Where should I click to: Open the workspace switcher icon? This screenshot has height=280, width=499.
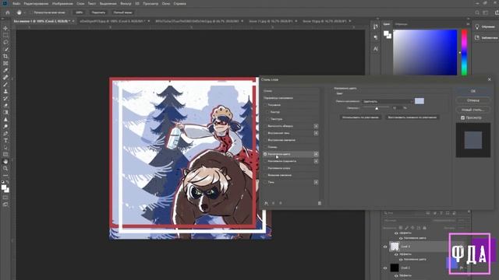pos(485,12)
